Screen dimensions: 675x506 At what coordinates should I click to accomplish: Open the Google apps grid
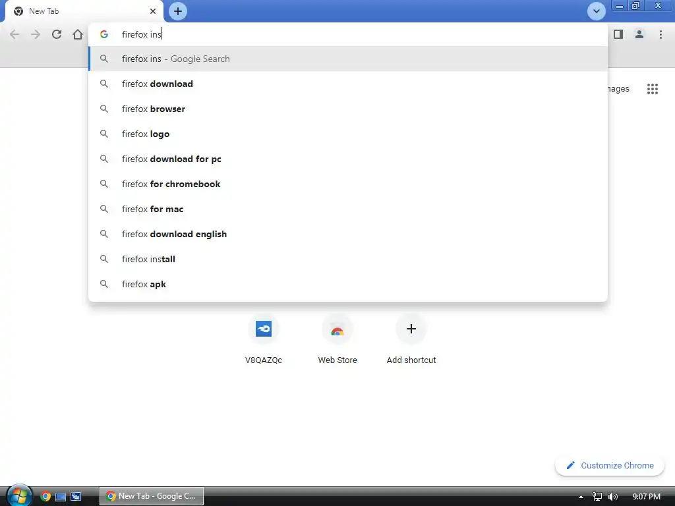tap(652, 89)
